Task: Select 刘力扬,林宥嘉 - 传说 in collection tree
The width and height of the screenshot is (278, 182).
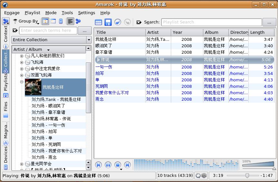Action: tap(51, 119)
